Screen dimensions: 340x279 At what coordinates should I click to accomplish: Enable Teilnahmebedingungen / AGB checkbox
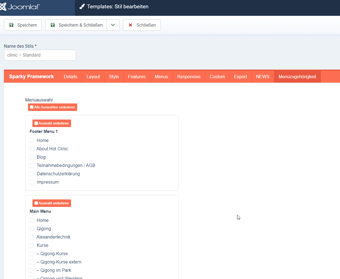coord(32,166)
